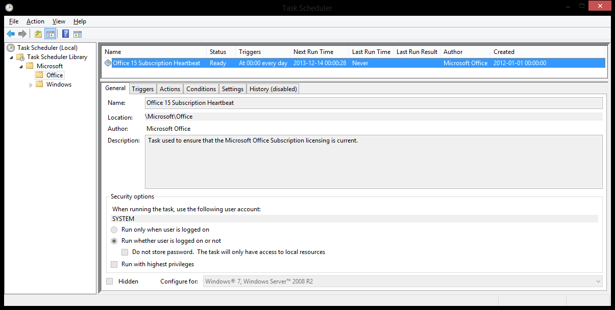Screen dimensions: 615x310
Task: Select 'Run whether user is logged on or not'
Action: click(114, 241)
